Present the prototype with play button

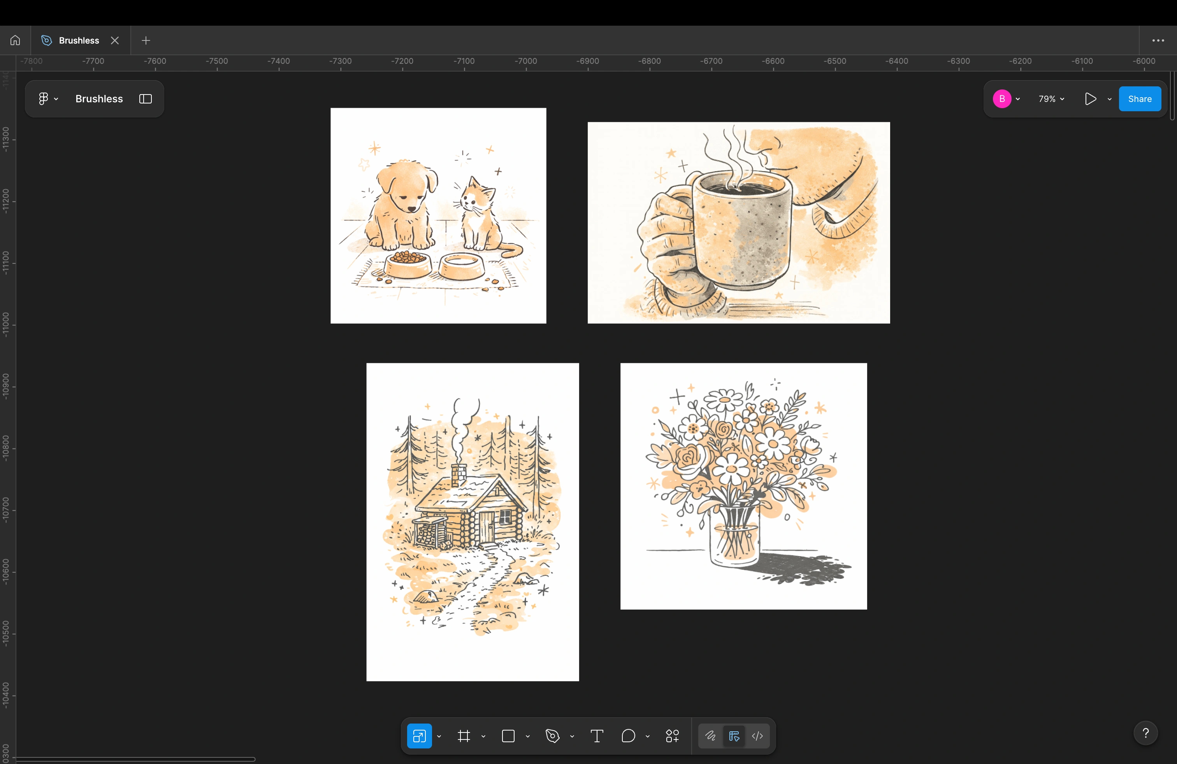[1090, 99]
